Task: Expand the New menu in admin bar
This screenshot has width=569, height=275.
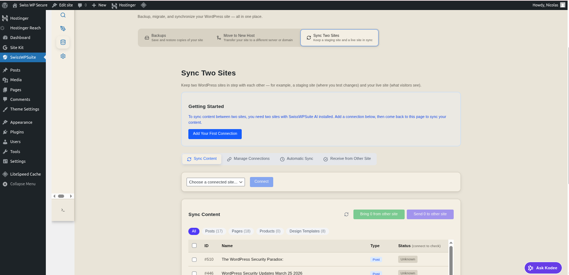Action: [x=99, y=5]
